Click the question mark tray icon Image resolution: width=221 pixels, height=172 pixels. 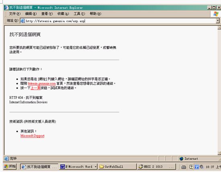(x=191, y=167)
